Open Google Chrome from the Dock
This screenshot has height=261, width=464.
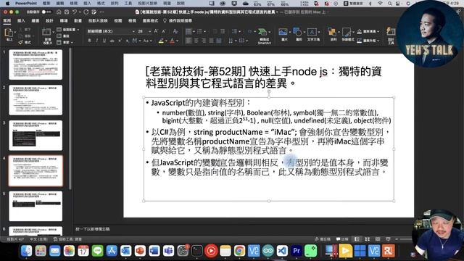240,251
